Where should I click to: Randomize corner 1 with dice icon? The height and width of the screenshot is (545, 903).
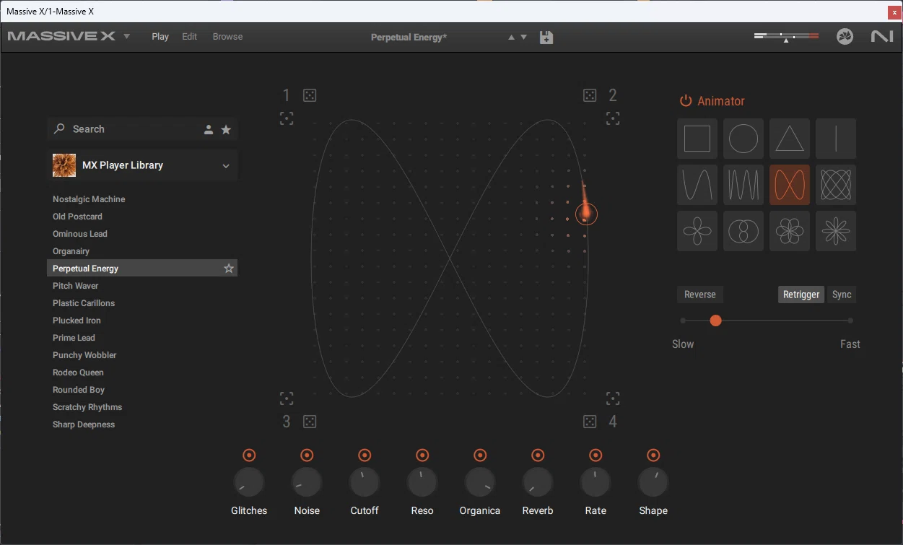(x=310, y=95)
